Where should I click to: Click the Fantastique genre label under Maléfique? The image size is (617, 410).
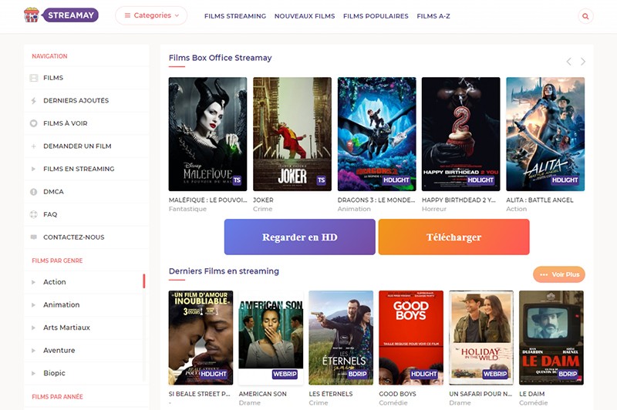187,209
